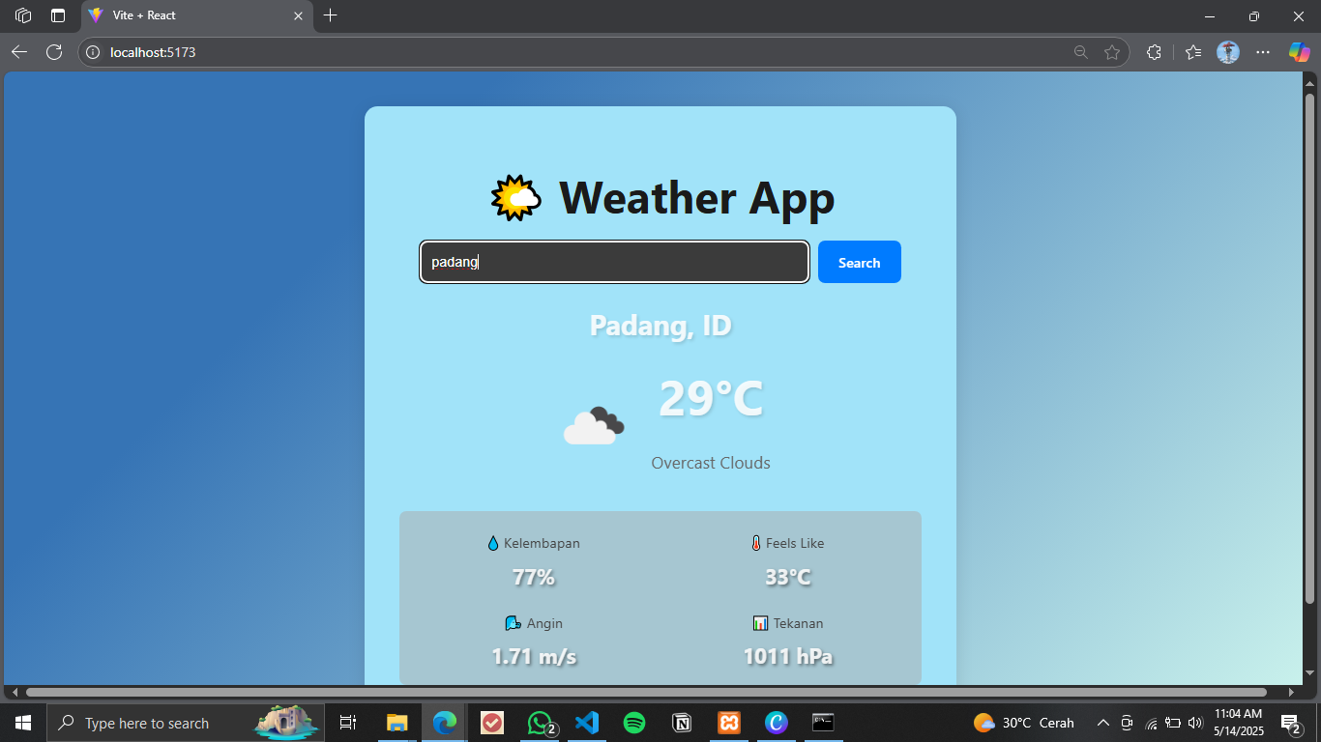Open the Favorites list icon
1321x742 pixels.
1193,52
